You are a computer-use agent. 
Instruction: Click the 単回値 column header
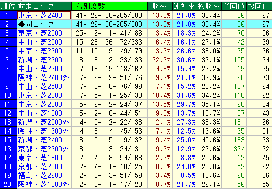point(234,6)
